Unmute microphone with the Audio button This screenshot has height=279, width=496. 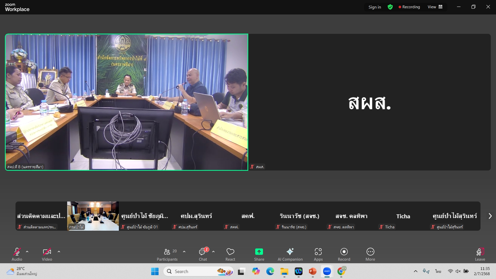pos(17,254)
